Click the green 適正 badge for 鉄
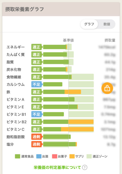This screenshot has height=174, width=122. pos(37,92)
